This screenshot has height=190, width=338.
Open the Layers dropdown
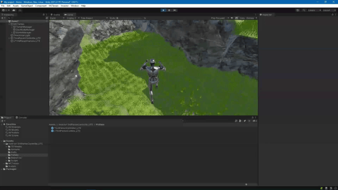click(313, 10)
